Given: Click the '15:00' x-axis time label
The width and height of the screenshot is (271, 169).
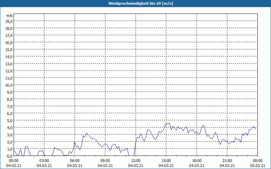Looking at the screenshot, I should click(x=166, y=161).
